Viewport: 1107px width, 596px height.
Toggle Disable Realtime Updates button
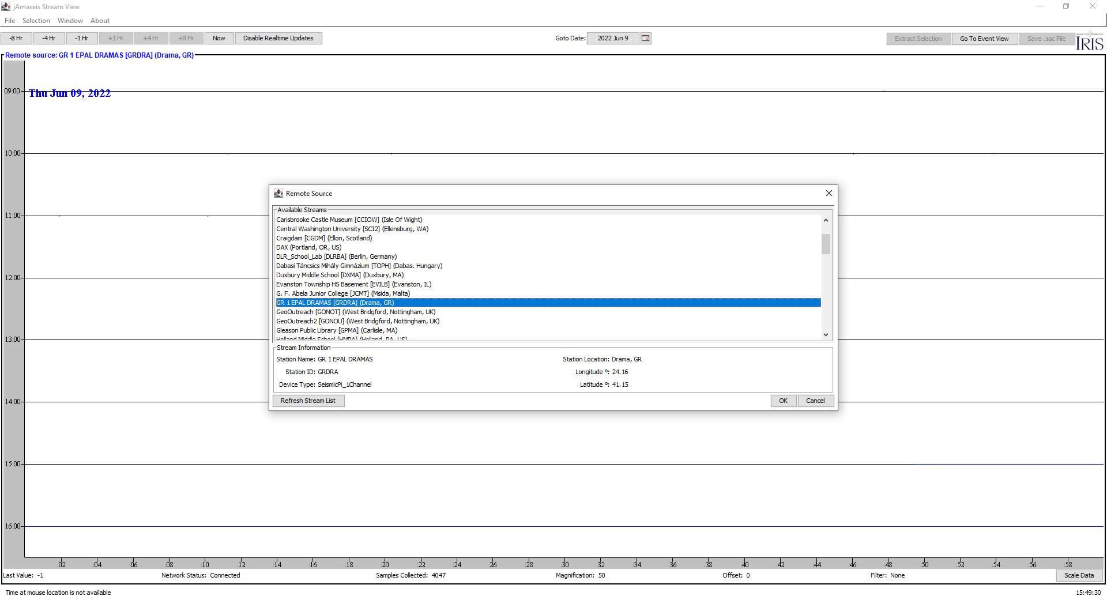coord(278,39)
